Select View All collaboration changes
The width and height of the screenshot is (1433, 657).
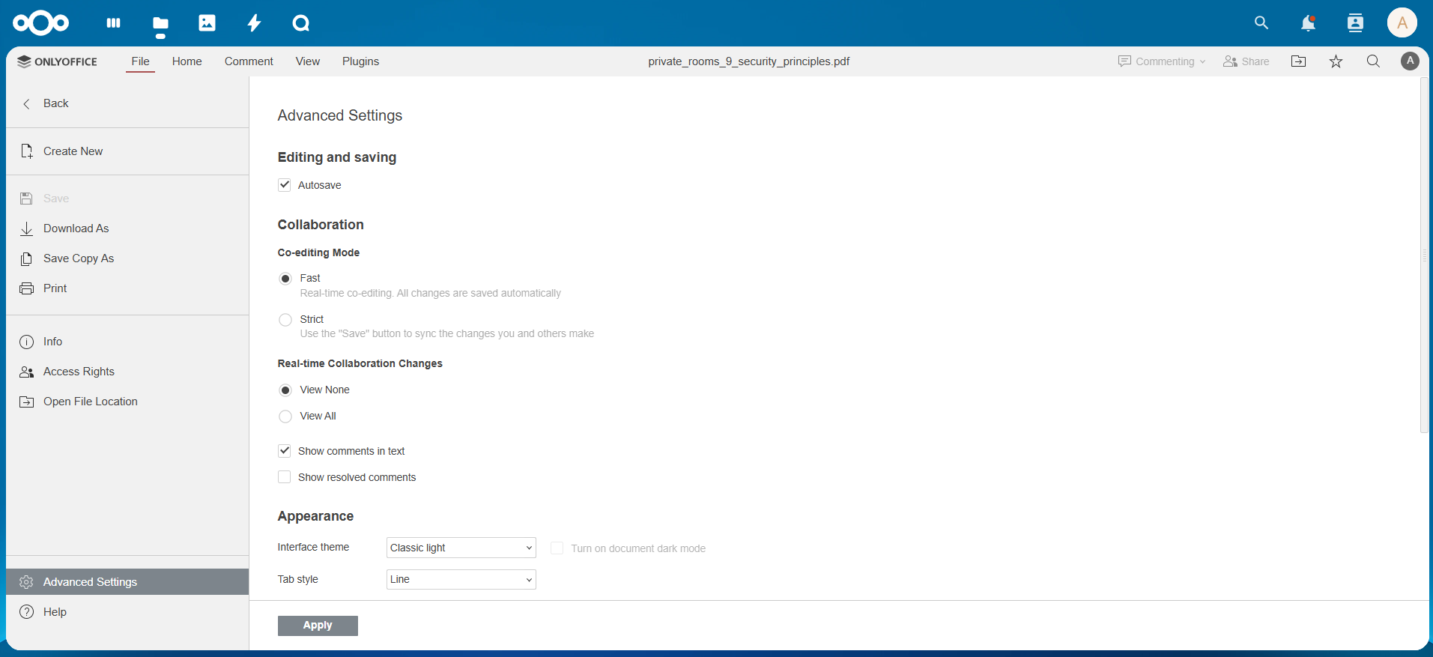(x=285, y=417)
